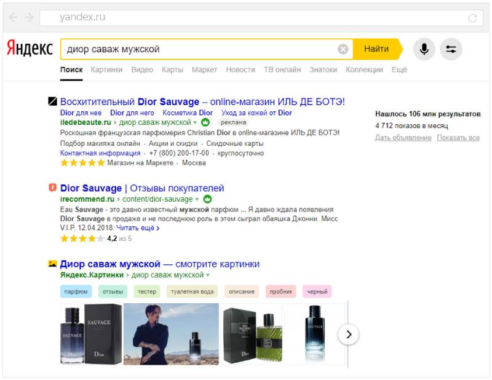Click the browser forward arrow
This screenshot has height=380, width=492.
[x=29, y=17]
